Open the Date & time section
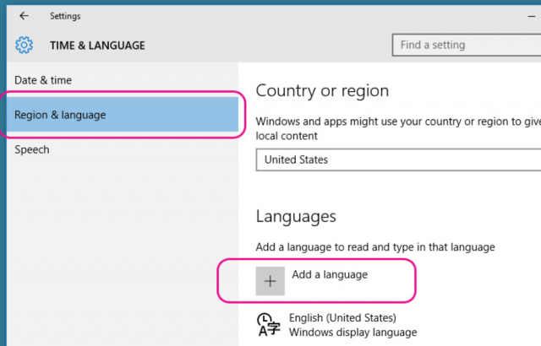Image resolution: width=541 pixels, height=346 pixels. pos(43,80)
